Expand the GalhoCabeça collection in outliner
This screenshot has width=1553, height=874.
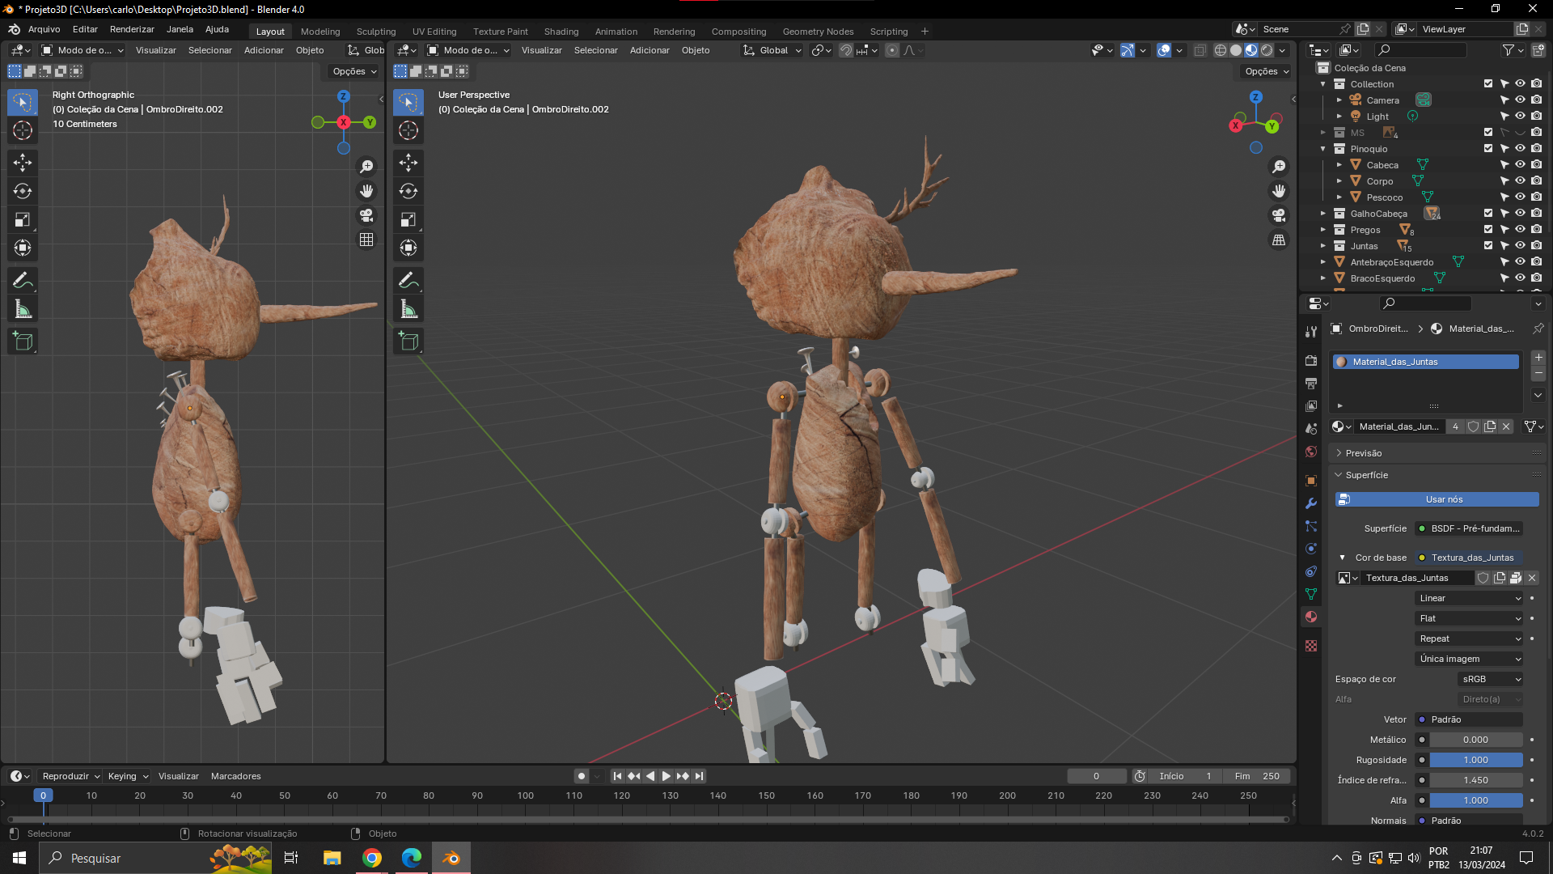1323,214
